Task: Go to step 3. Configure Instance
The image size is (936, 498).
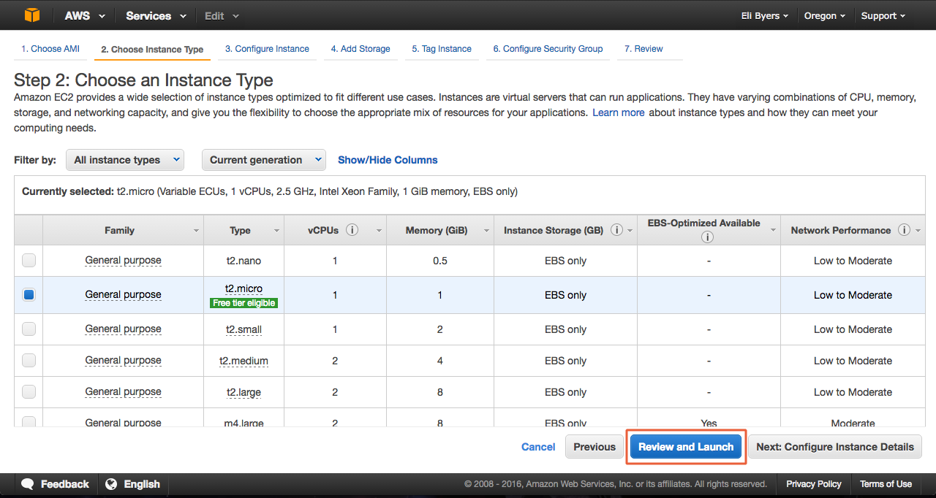Action: 267,49
